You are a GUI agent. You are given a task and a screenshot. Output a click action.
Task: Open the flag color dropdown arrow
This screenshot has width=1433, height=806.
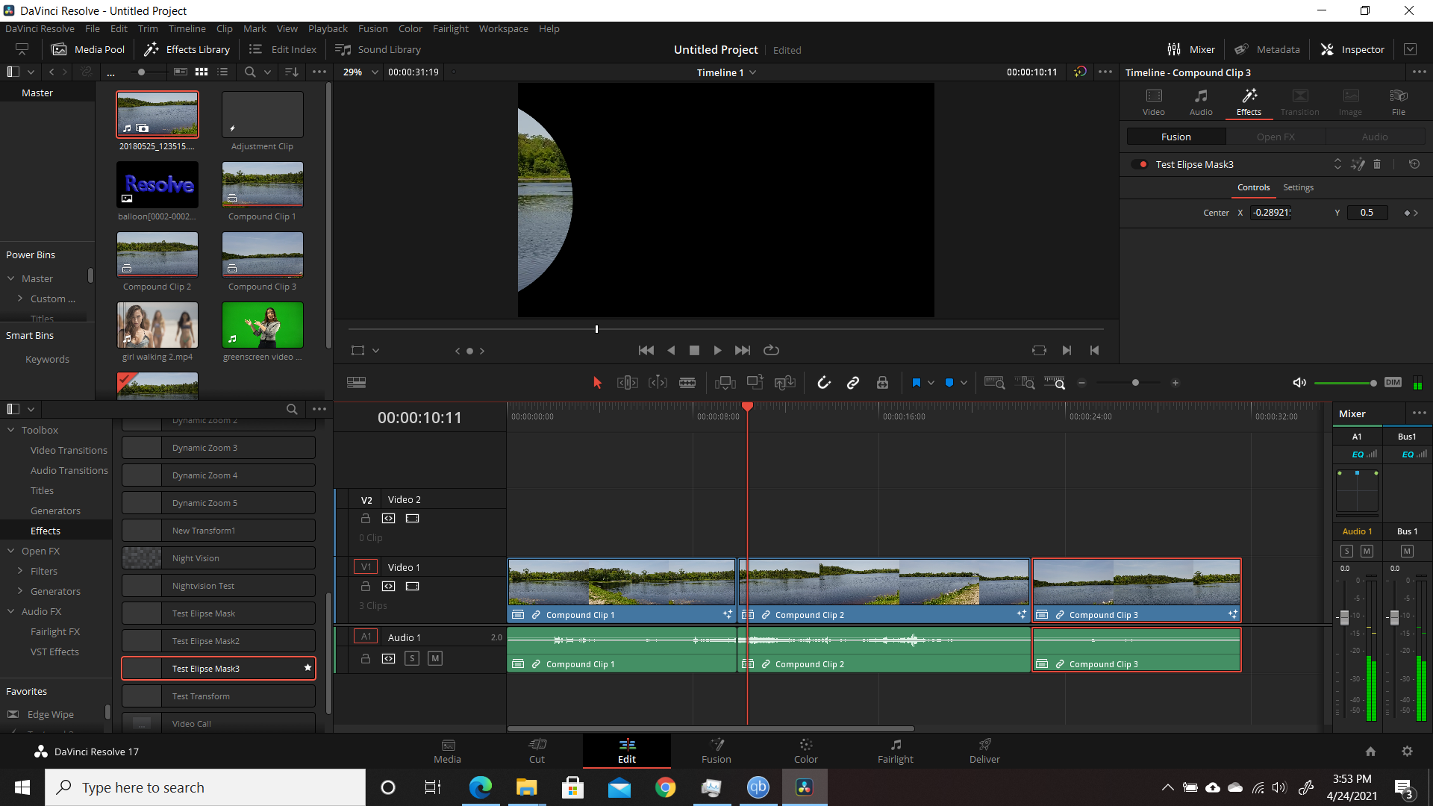931,383
